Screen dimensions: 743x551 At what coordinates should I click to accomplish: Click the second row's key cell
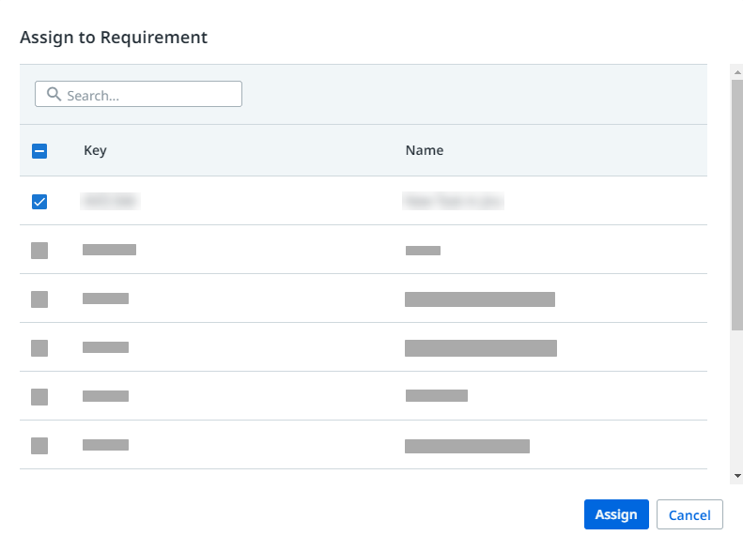point(109,250)
